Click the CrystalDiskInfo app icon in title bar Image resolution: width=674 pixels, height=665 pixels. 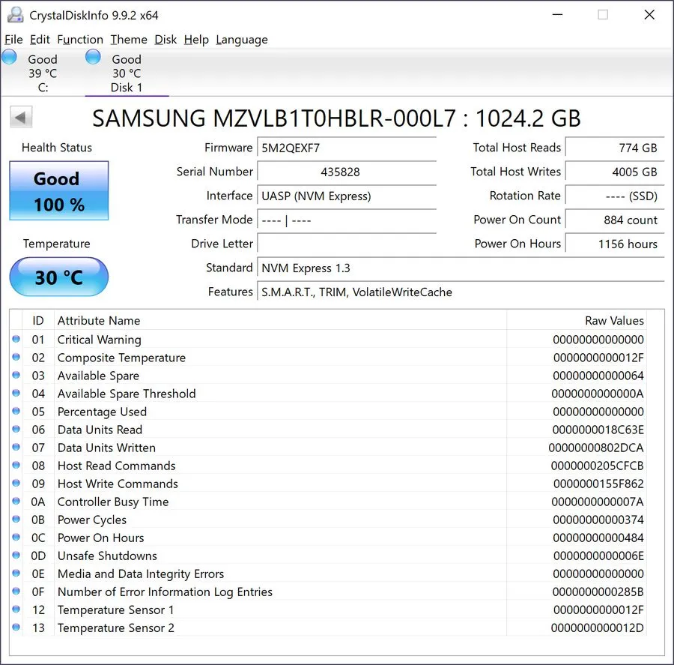click(x=16, y=15)
